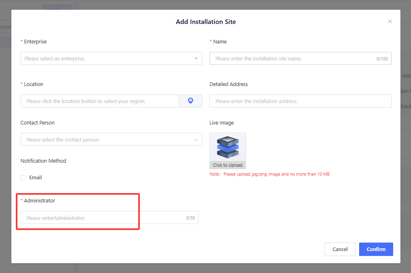Expand the Enterprise dropdown arrow
411x273 pixels.
coord(196,58)
